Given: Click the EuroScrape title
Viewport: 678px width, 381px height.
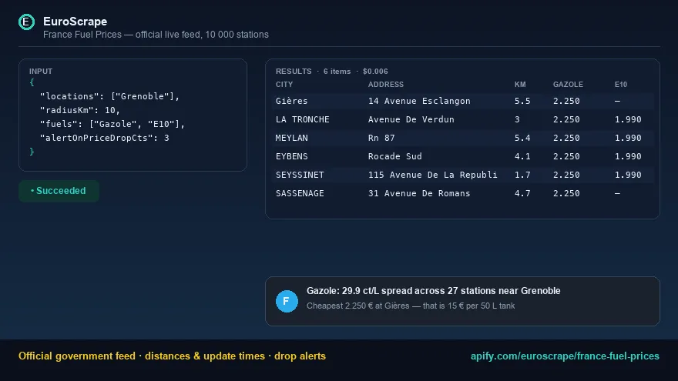Looking at the screenshot, I should 76,22.
